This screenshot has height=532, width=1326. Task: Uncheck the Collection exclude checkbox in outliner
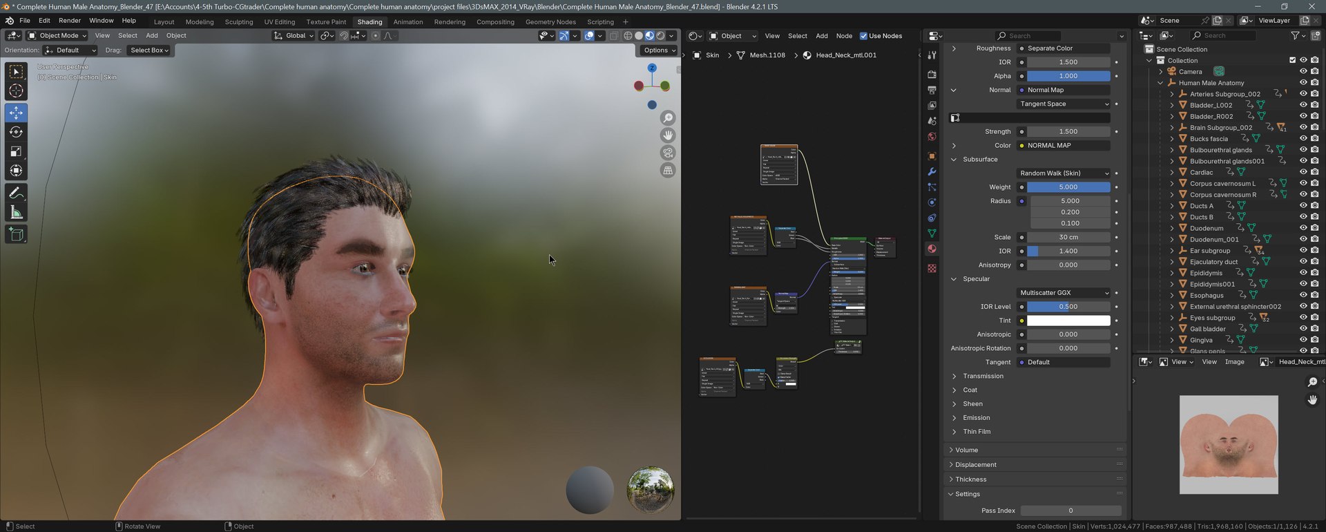pyautogui.click(x=1292, y=61)
